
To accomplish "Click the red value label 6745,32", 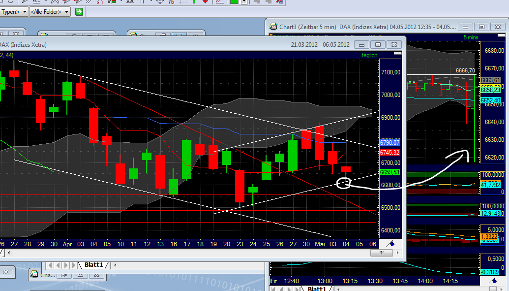I will pyautogui.click(x=389, y=153).
